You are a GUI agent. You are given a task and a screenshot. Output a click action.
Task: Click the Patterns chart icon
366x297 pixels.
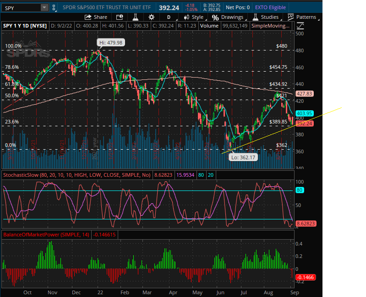[x=290, y=17]
